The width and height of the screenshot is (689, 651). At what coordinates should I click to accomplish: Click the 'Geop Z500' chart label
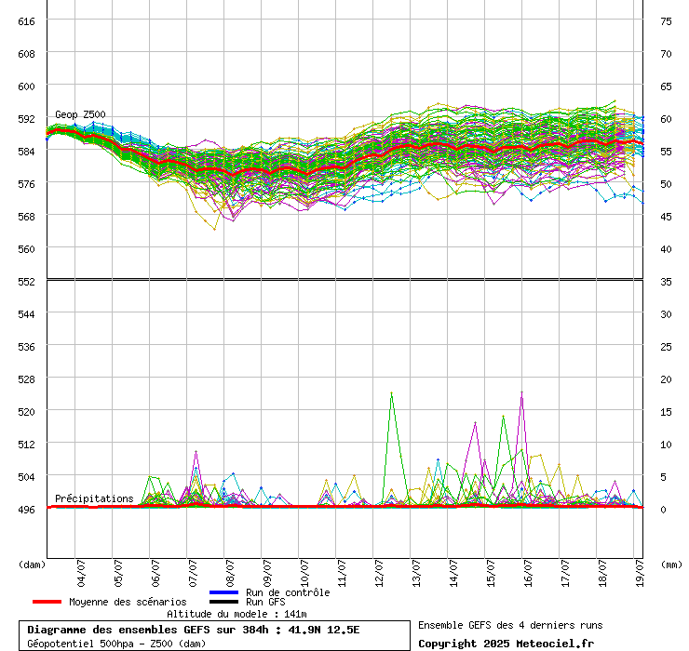point(80,114)
